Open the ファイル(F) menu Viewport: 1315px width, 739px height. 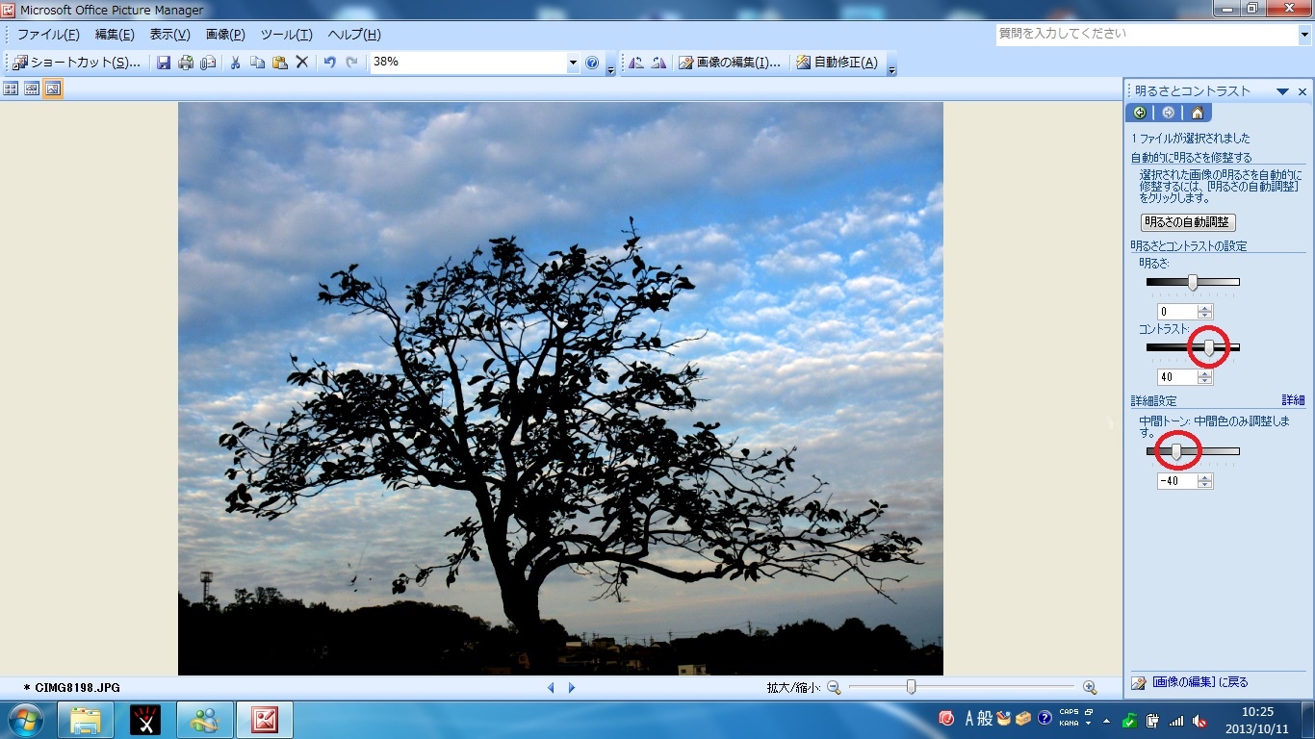(x=48, y=35)
